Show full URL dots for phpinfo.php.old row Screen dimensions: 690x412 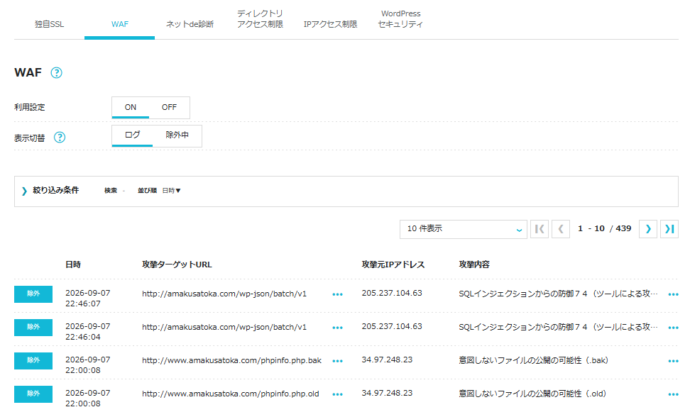pos(337,395)
